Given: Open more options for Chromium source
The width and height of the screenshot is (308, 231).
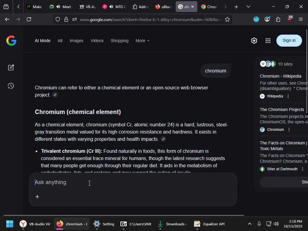Looking at the screenshot, I should 289,129.
